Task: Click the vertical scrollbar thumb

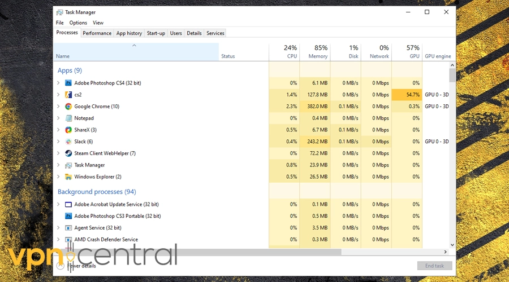Action: 452,76
